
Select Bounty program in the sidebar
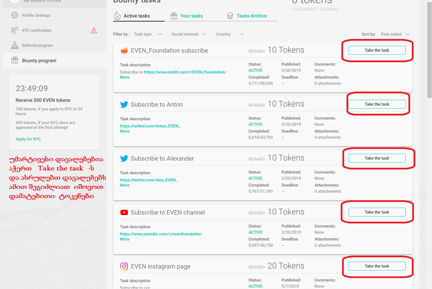point(54,60)
